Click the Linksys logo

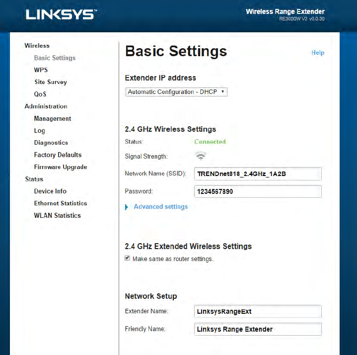point(61,14)
